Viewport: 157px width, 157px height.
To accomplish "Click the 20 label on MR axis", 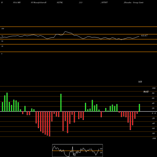I will 153,108.
